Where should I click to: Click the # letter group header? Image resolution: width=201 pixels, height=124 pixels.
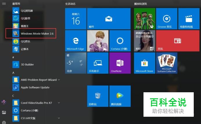point(13,57)
